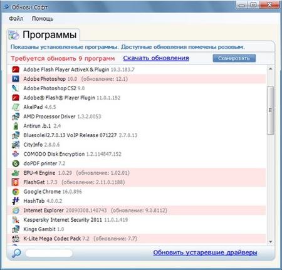
Task: Click the Adobe Flash Player ActiveX icon
Action: 16,70
